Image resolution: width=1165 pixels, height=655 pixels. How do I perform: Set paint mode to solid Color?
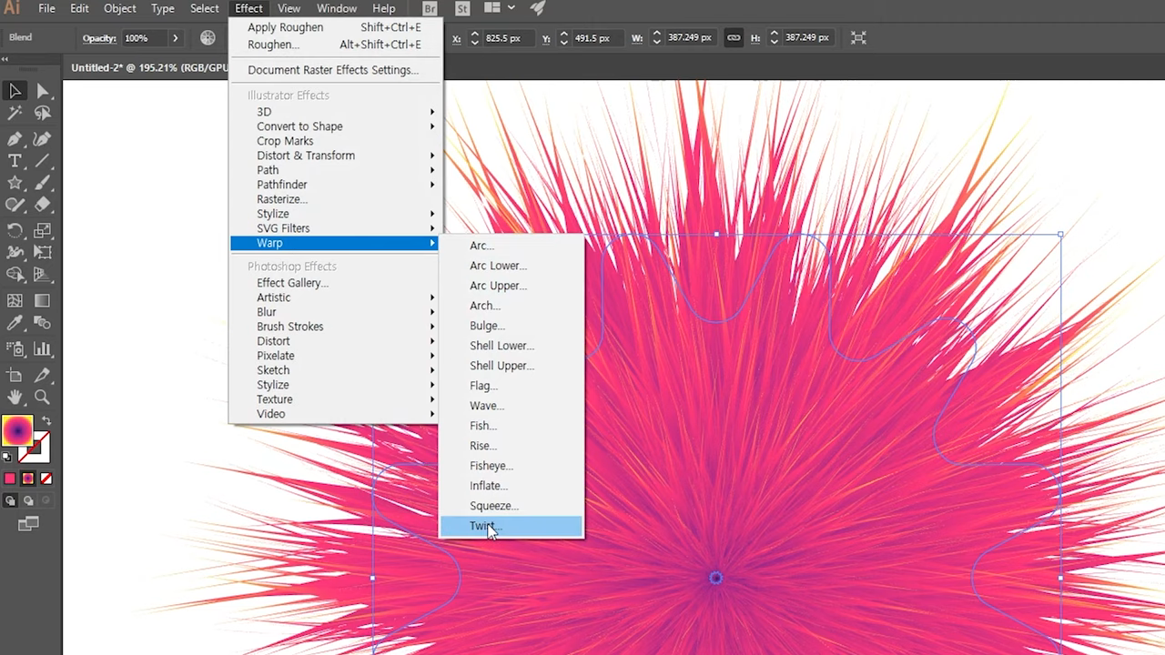[x=10, y=479]
